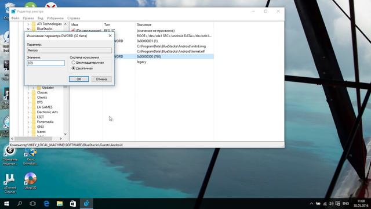This screenshot has width=371, height=209.
Task: Click the parameter name field Memory
Action: click(70, 51)
